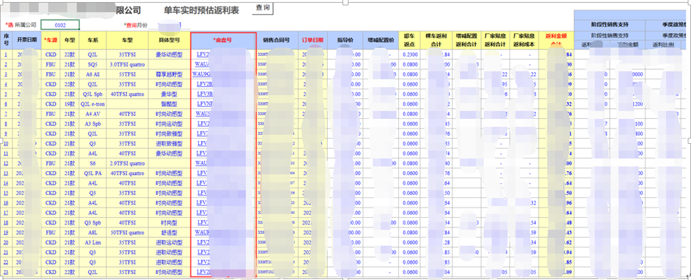Select the 具体型号 column header
This screenshot has width=691, height=280.
(x=169, y=40)
